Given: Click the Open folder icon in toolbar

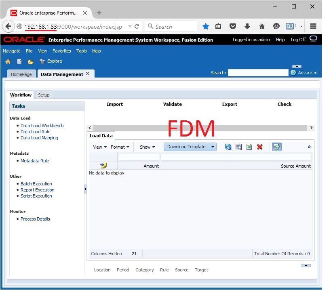Looking at the screenshot, I should click(30, 61).
